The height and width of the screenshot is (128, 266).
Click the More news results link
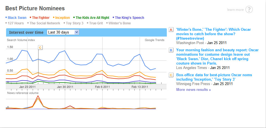click(x=193, y=89)
